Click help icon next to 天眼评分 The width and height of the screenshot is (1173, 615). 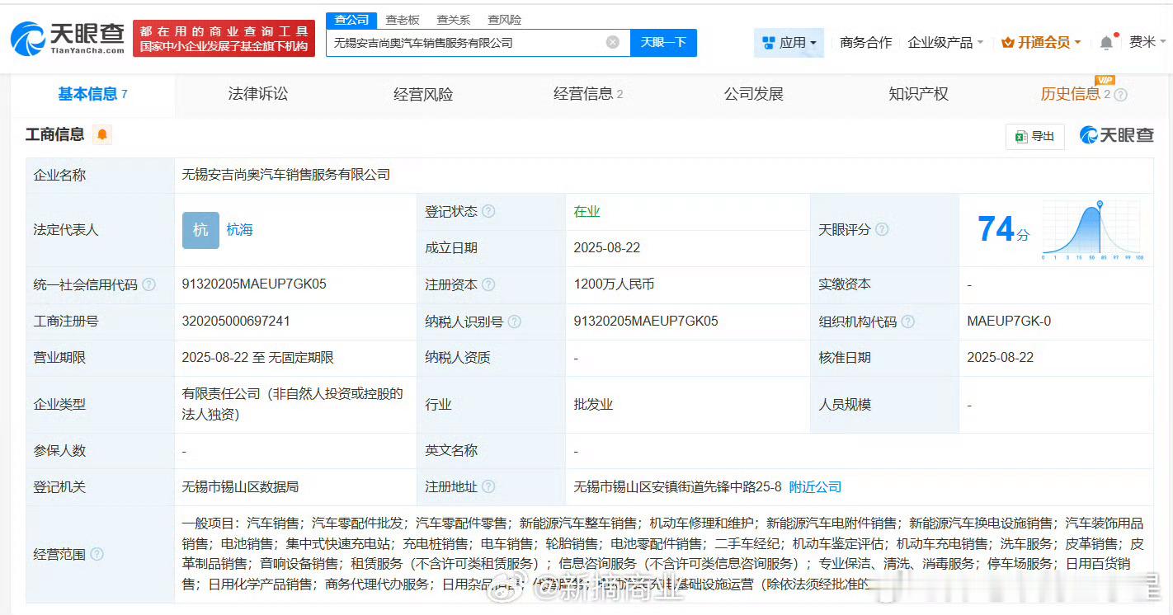coord(882,229)
